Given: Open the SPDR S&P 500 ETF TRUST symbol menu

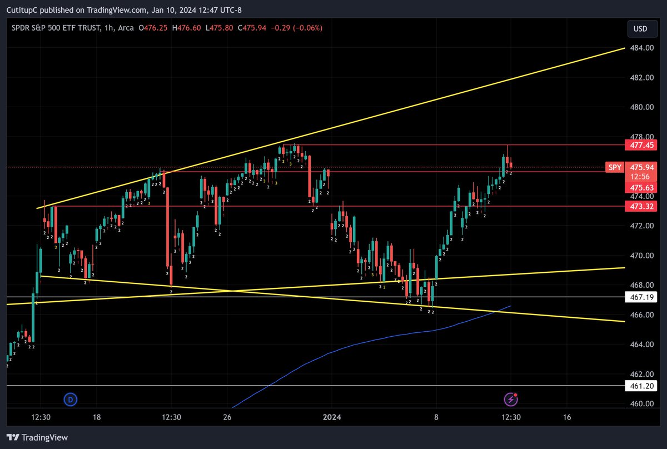Looking at the screenshot, I should 56,28.
